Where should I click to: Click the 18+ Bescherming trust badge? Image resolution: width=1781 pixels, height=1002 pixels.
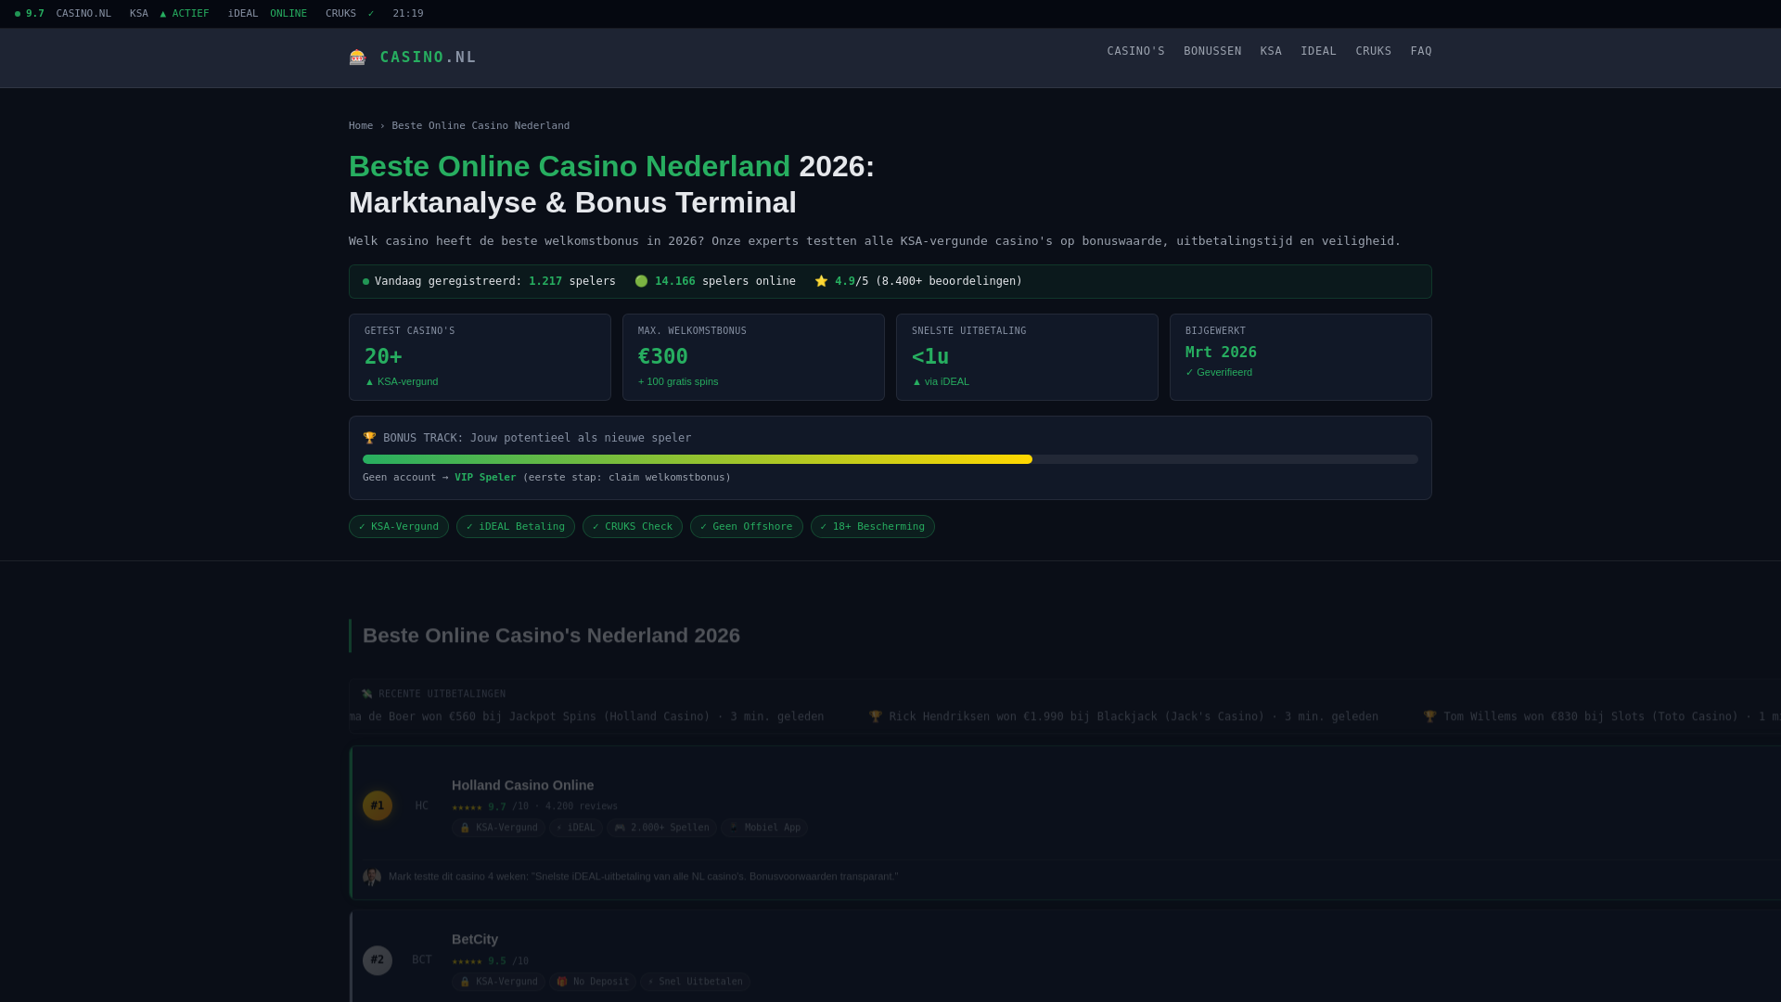(873, 527)
